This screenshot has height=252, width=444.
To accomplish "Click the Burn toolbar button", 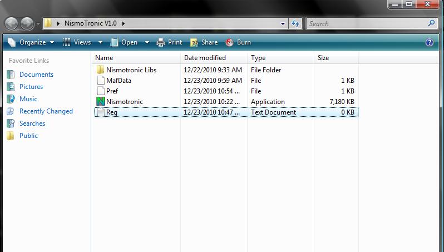I will (238, 42).
